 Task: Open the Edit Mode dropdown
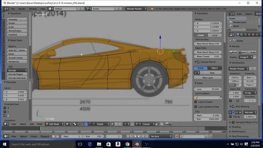(x=55, y=124)
